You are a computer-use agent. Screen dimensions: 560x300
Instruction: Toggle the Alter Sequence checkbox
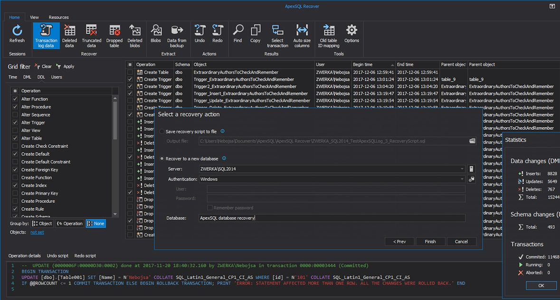click(x=15, y=115)
